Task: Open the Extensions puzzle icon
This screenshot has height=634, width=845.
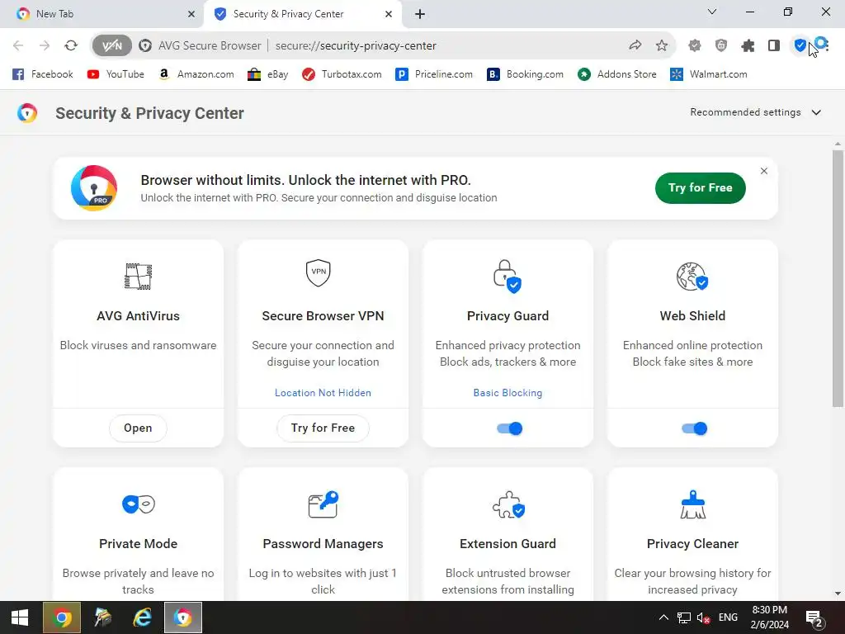Action: tap(748, 46)
